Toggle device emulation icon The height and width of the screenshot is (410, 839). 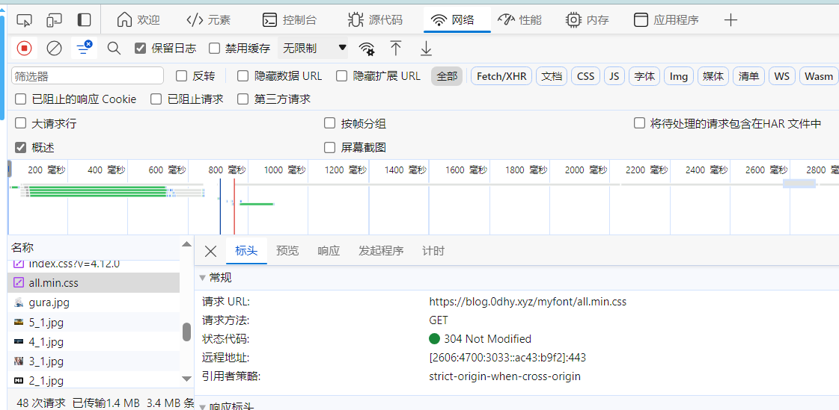[x=54, y=20]
